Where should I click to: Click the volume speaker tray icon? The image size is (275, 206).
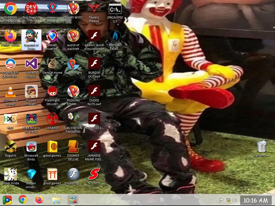coord(234,200)
